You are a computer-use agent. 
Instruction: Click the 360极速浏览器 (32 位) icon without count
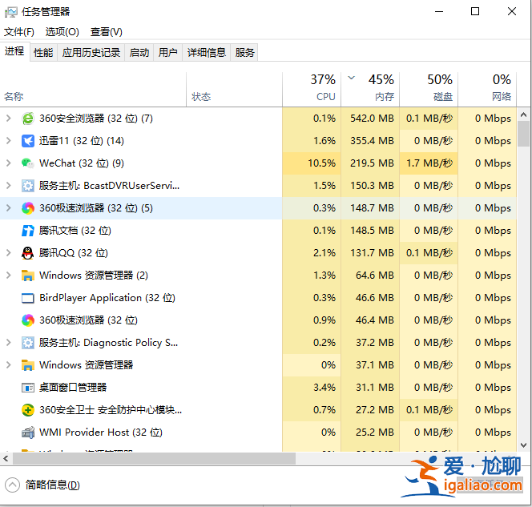point(28,320)
